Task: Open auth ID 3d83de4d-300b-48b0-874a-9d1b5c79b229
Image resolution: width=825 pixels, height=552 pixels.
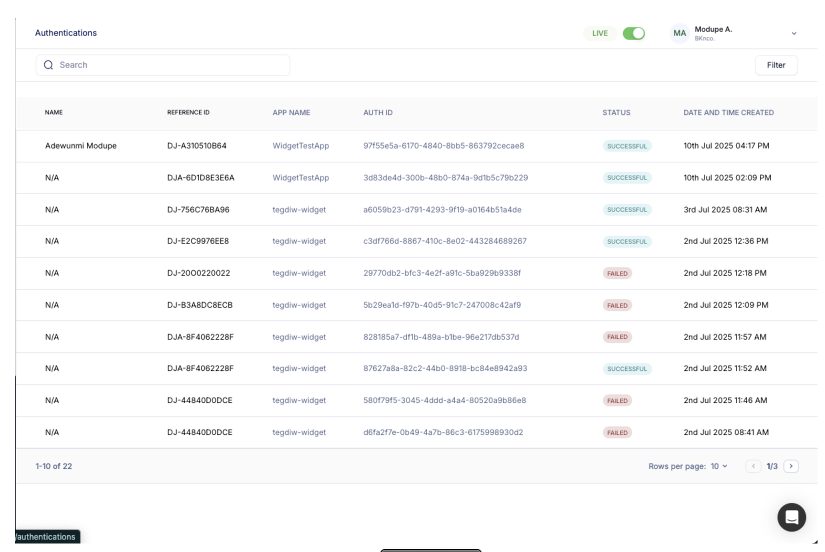Action: [x=445, y=177]
